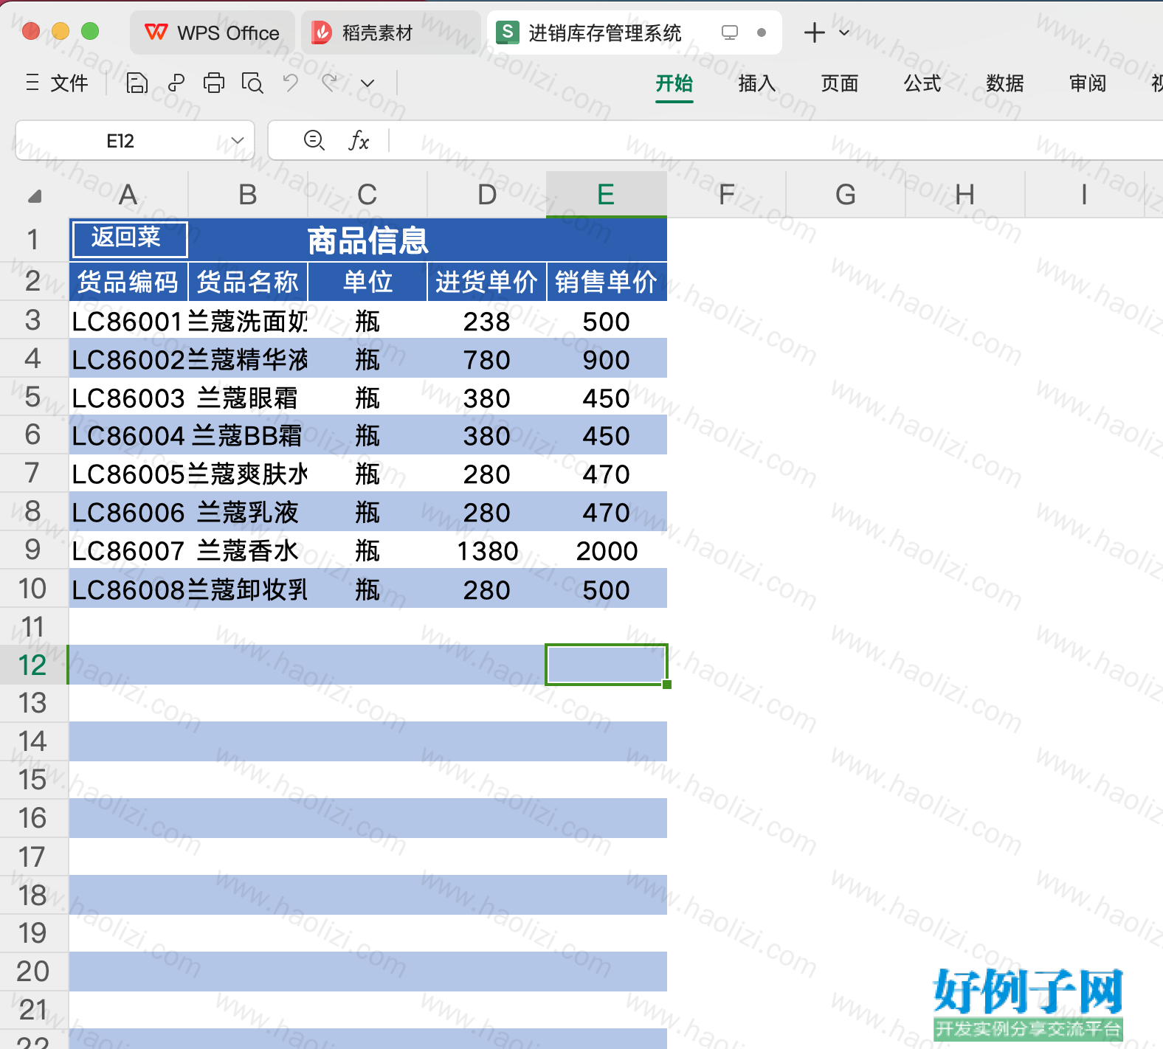
Task: Click the export/share icon beside Save
Action: pos(176,83)
